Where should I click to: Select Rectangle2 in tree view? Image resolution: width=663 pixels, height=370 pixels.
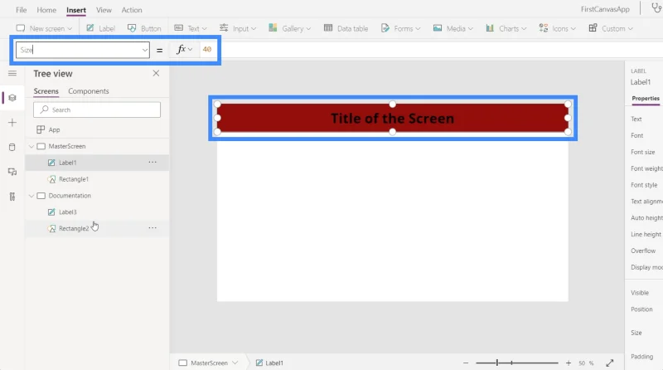pos(74,229)
